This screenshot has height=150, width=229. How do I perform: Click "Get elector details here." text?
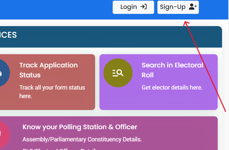[x=172, y=88]
